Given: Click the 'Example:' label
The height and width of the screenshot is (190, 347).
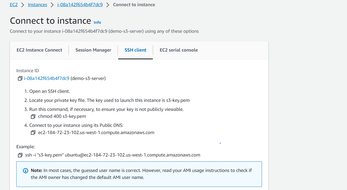Looking at the screenshot, I should pos(26,147).
